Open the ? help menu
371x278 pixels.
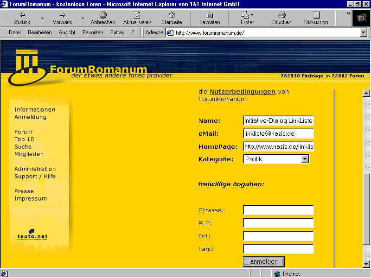pos(133,32)
